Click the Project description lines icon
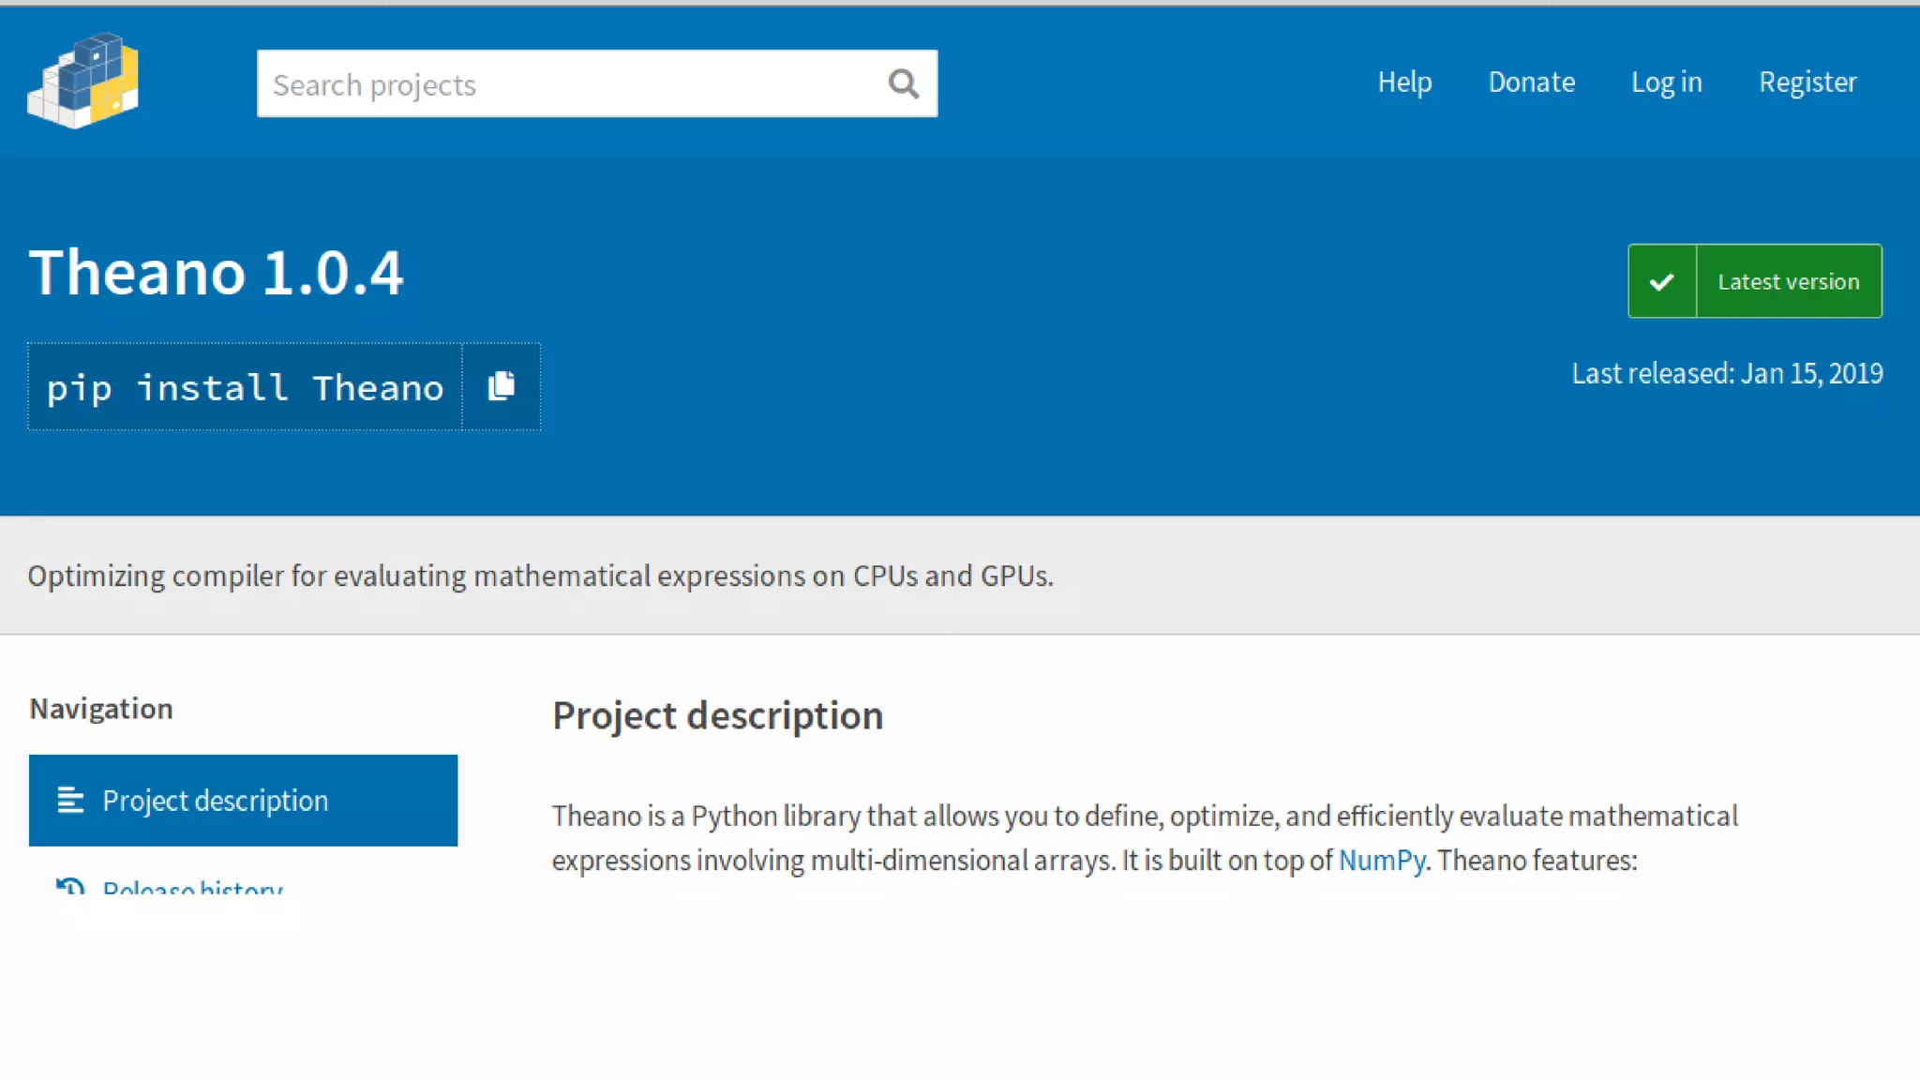 click(x=70, y=800)
